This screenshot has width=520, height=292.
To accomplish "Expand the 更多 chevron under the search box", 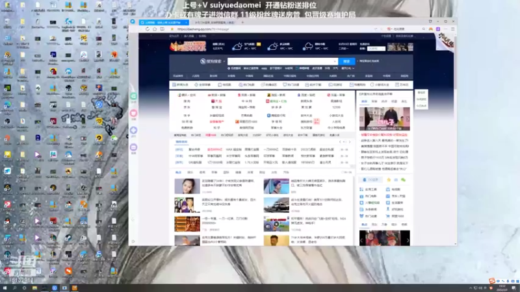I will (x=354, y=68).
